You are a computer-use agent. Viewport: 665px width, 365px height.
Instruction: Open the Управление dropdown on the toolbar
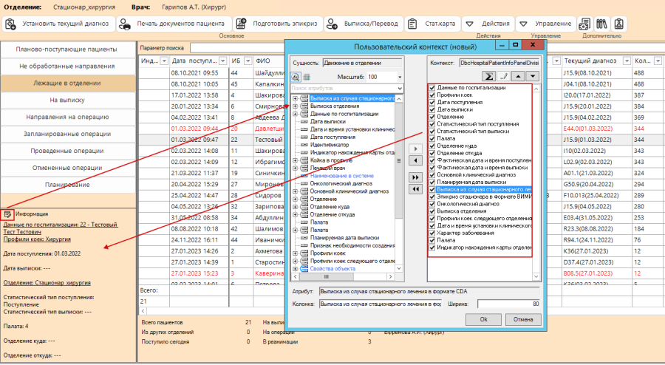(546, 24)
